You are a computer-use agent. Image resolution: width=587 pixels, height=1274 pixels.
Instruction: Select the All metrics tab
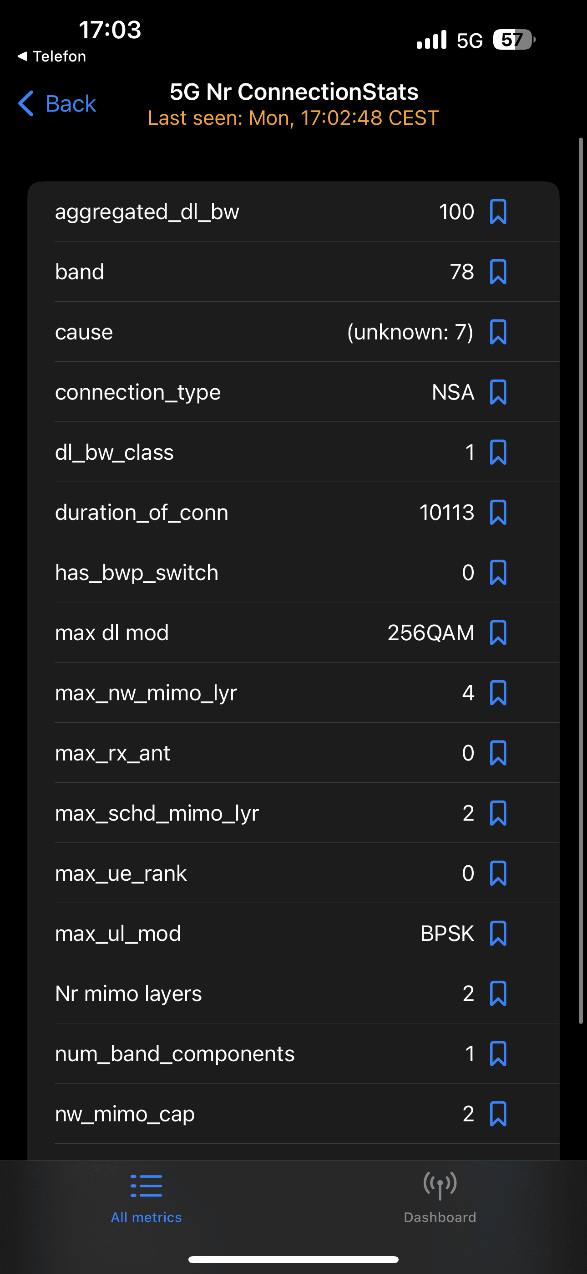(146, 1197)
